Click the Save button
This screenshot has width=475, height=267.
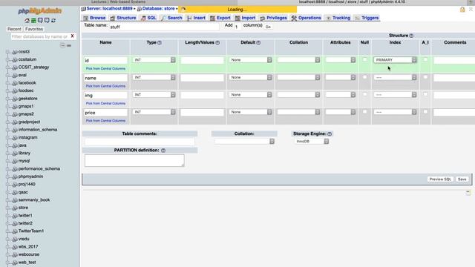pyautogui.click(x=462, y=179)
